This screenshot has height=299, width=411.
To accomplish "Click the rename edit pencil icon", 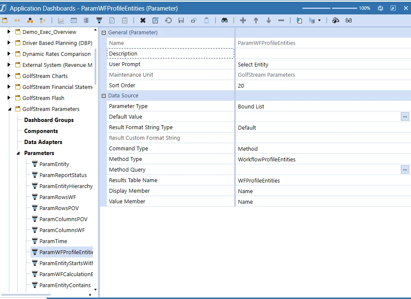I will click(x=155, y=20).
